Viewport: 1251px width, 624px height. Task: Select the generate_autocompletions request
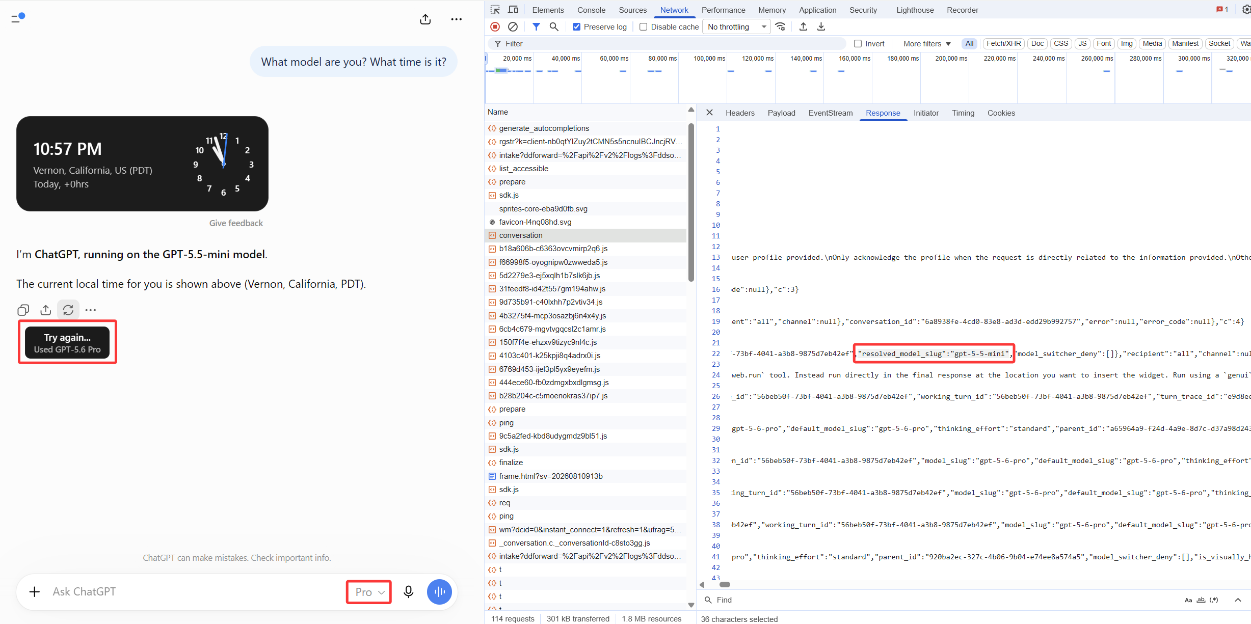[586, 128]
